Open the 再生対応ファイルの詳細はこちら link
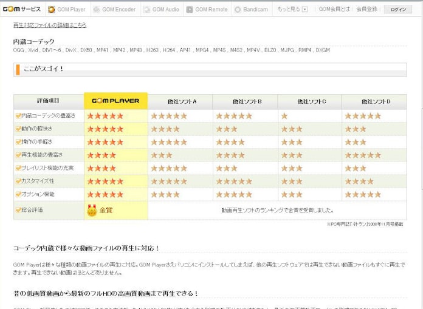This screenshot has width=423, height=309. coord(50,25)
